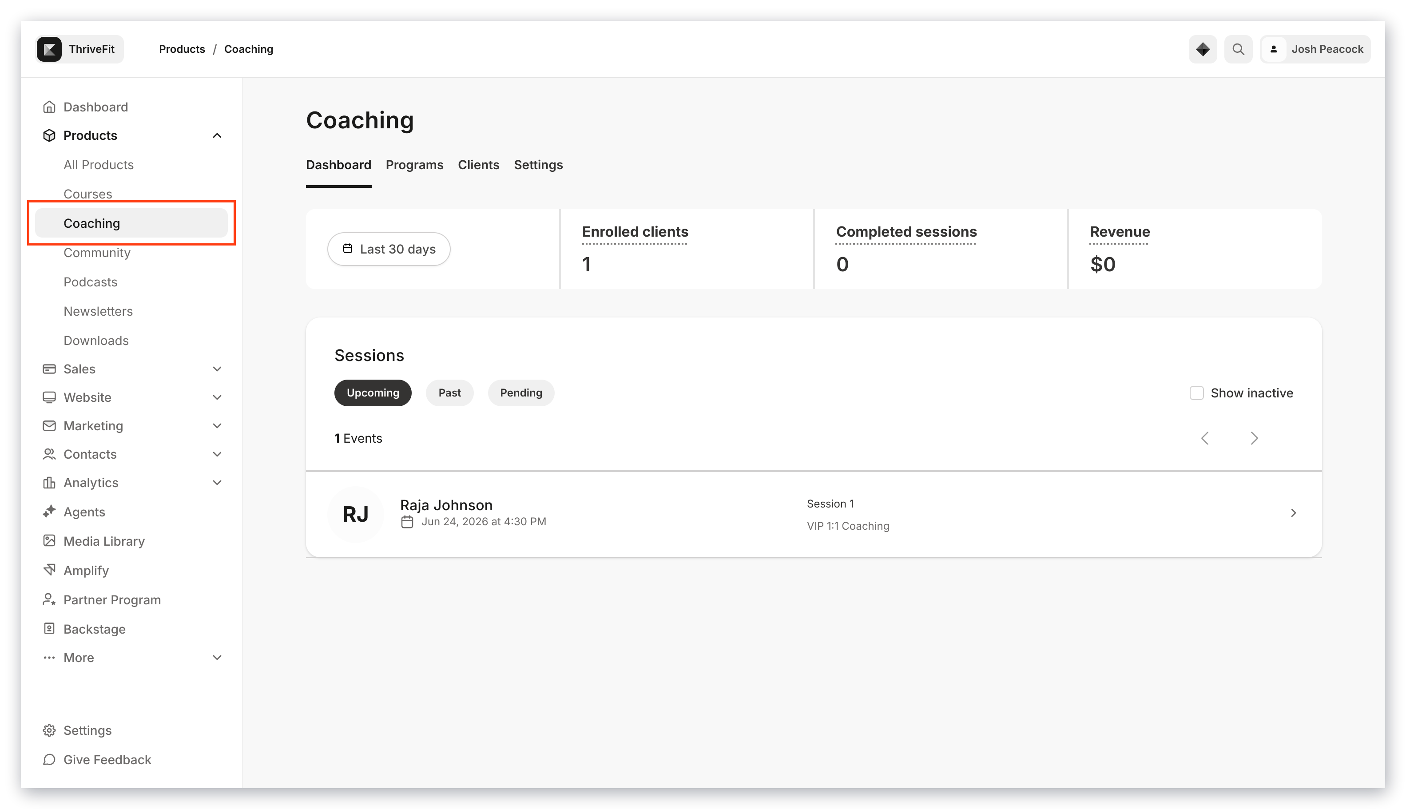
Task: Open the Raja Johnson session name
Action: (x=446, y=505)
